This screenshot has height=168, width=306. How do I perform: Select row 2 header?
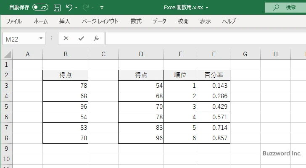[6, 75]
